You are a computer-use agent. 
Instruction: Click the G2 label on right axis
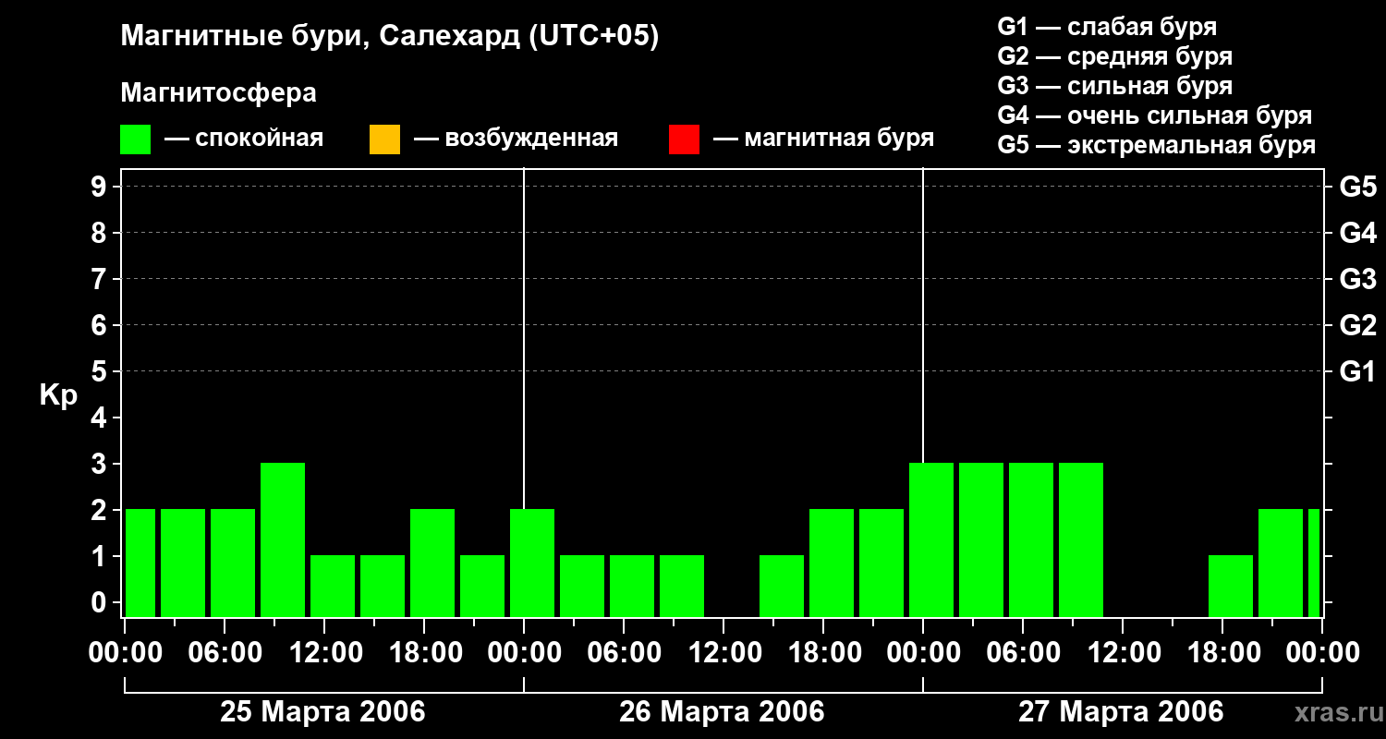[x=1357, y=325]
